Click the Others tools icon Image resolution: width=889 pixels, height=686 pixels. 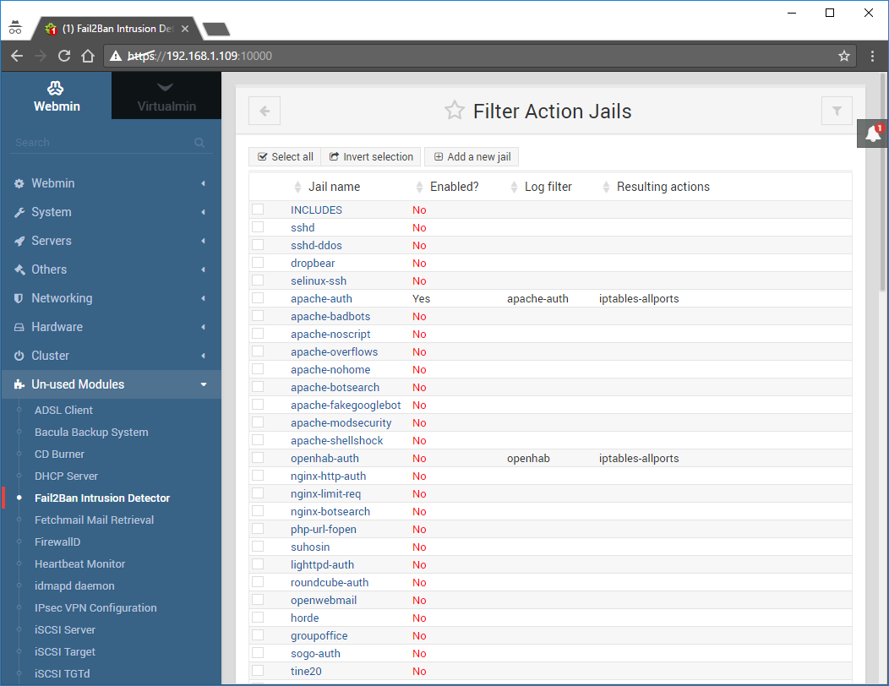pyautogui.click(x=19, y=269)
